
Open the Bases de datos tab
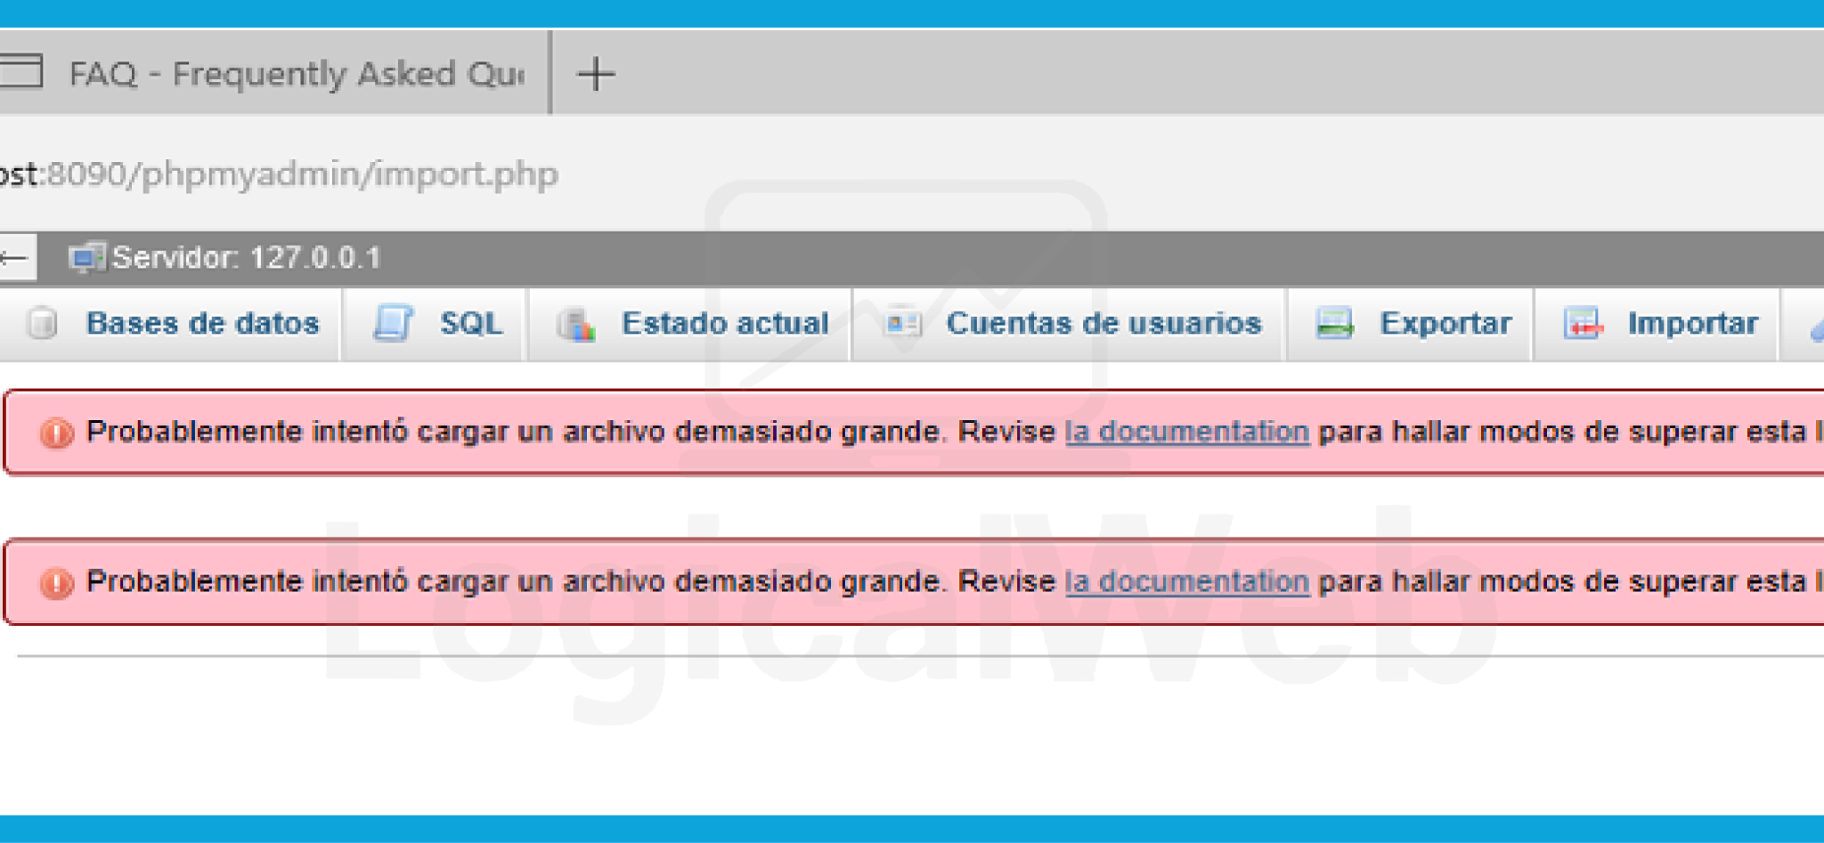(202, 323)
